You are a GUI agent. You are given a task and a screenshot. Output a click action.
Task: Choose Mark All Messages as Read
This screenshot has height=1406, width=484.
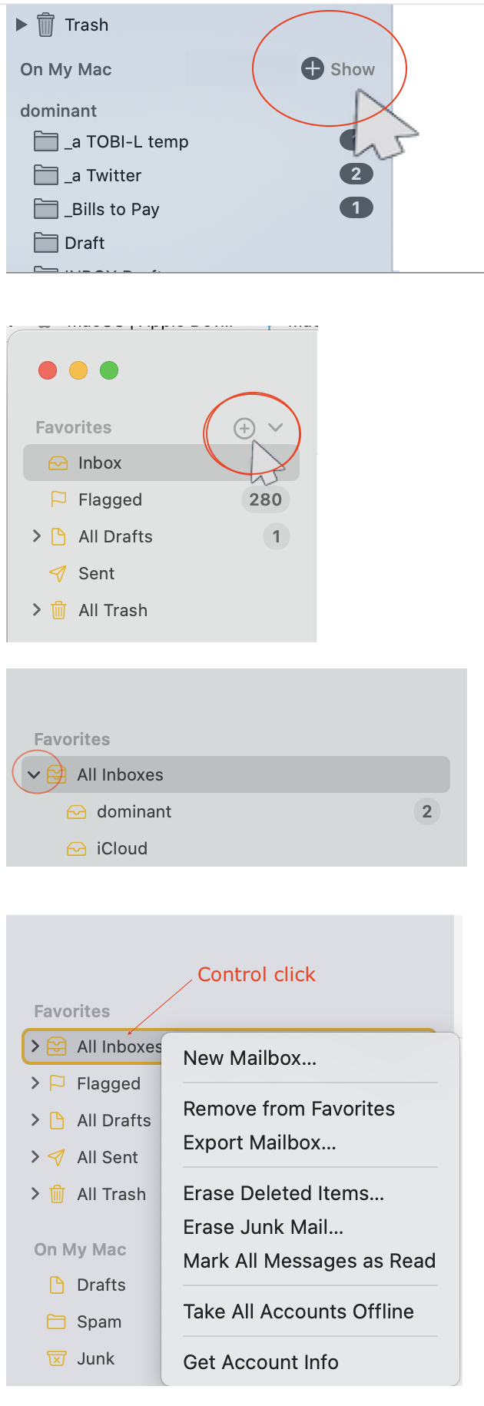[310, 1260]
